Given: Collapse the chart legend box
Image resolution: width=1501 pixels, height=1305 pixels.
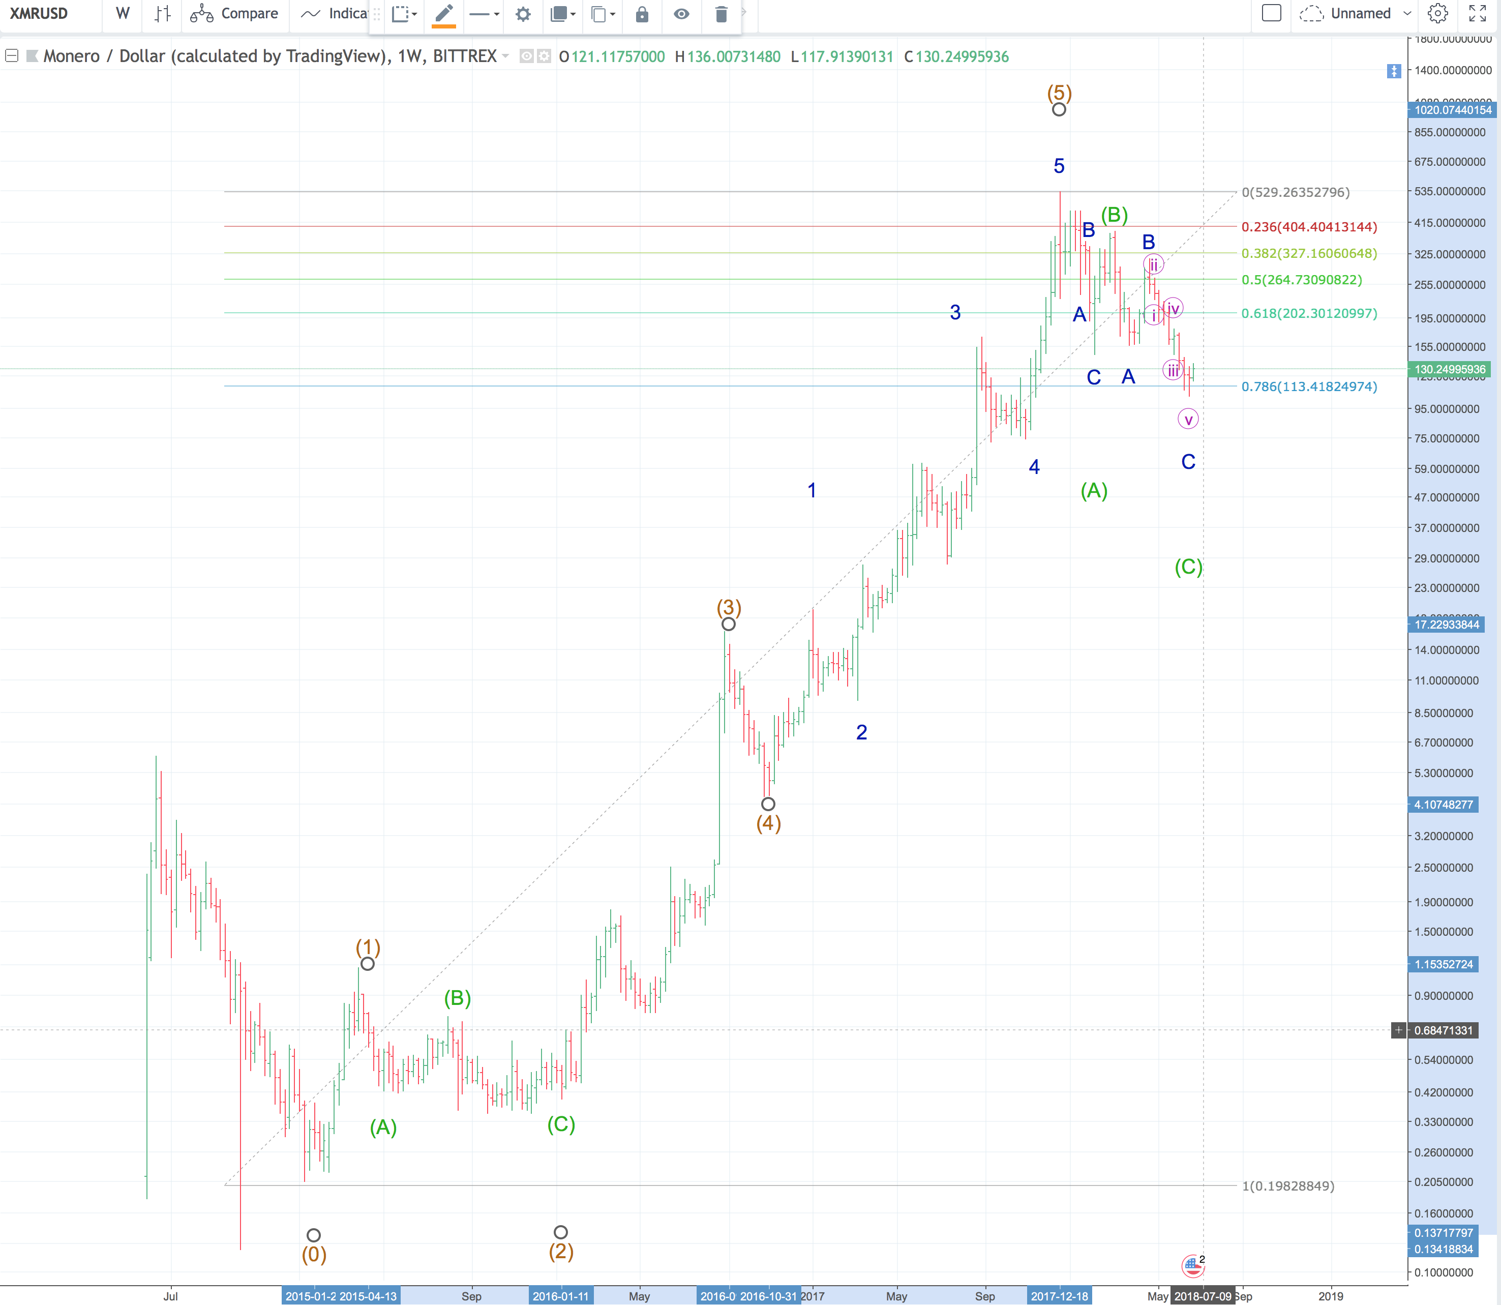Looking at the screenshot, I should 12,56.
